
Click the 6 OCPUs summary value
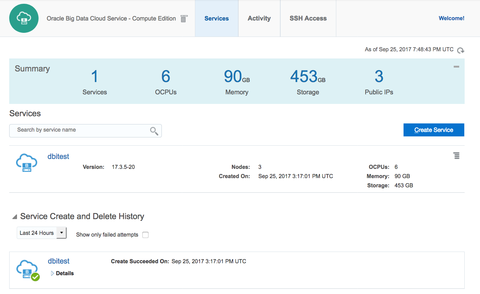pos(166,76)
